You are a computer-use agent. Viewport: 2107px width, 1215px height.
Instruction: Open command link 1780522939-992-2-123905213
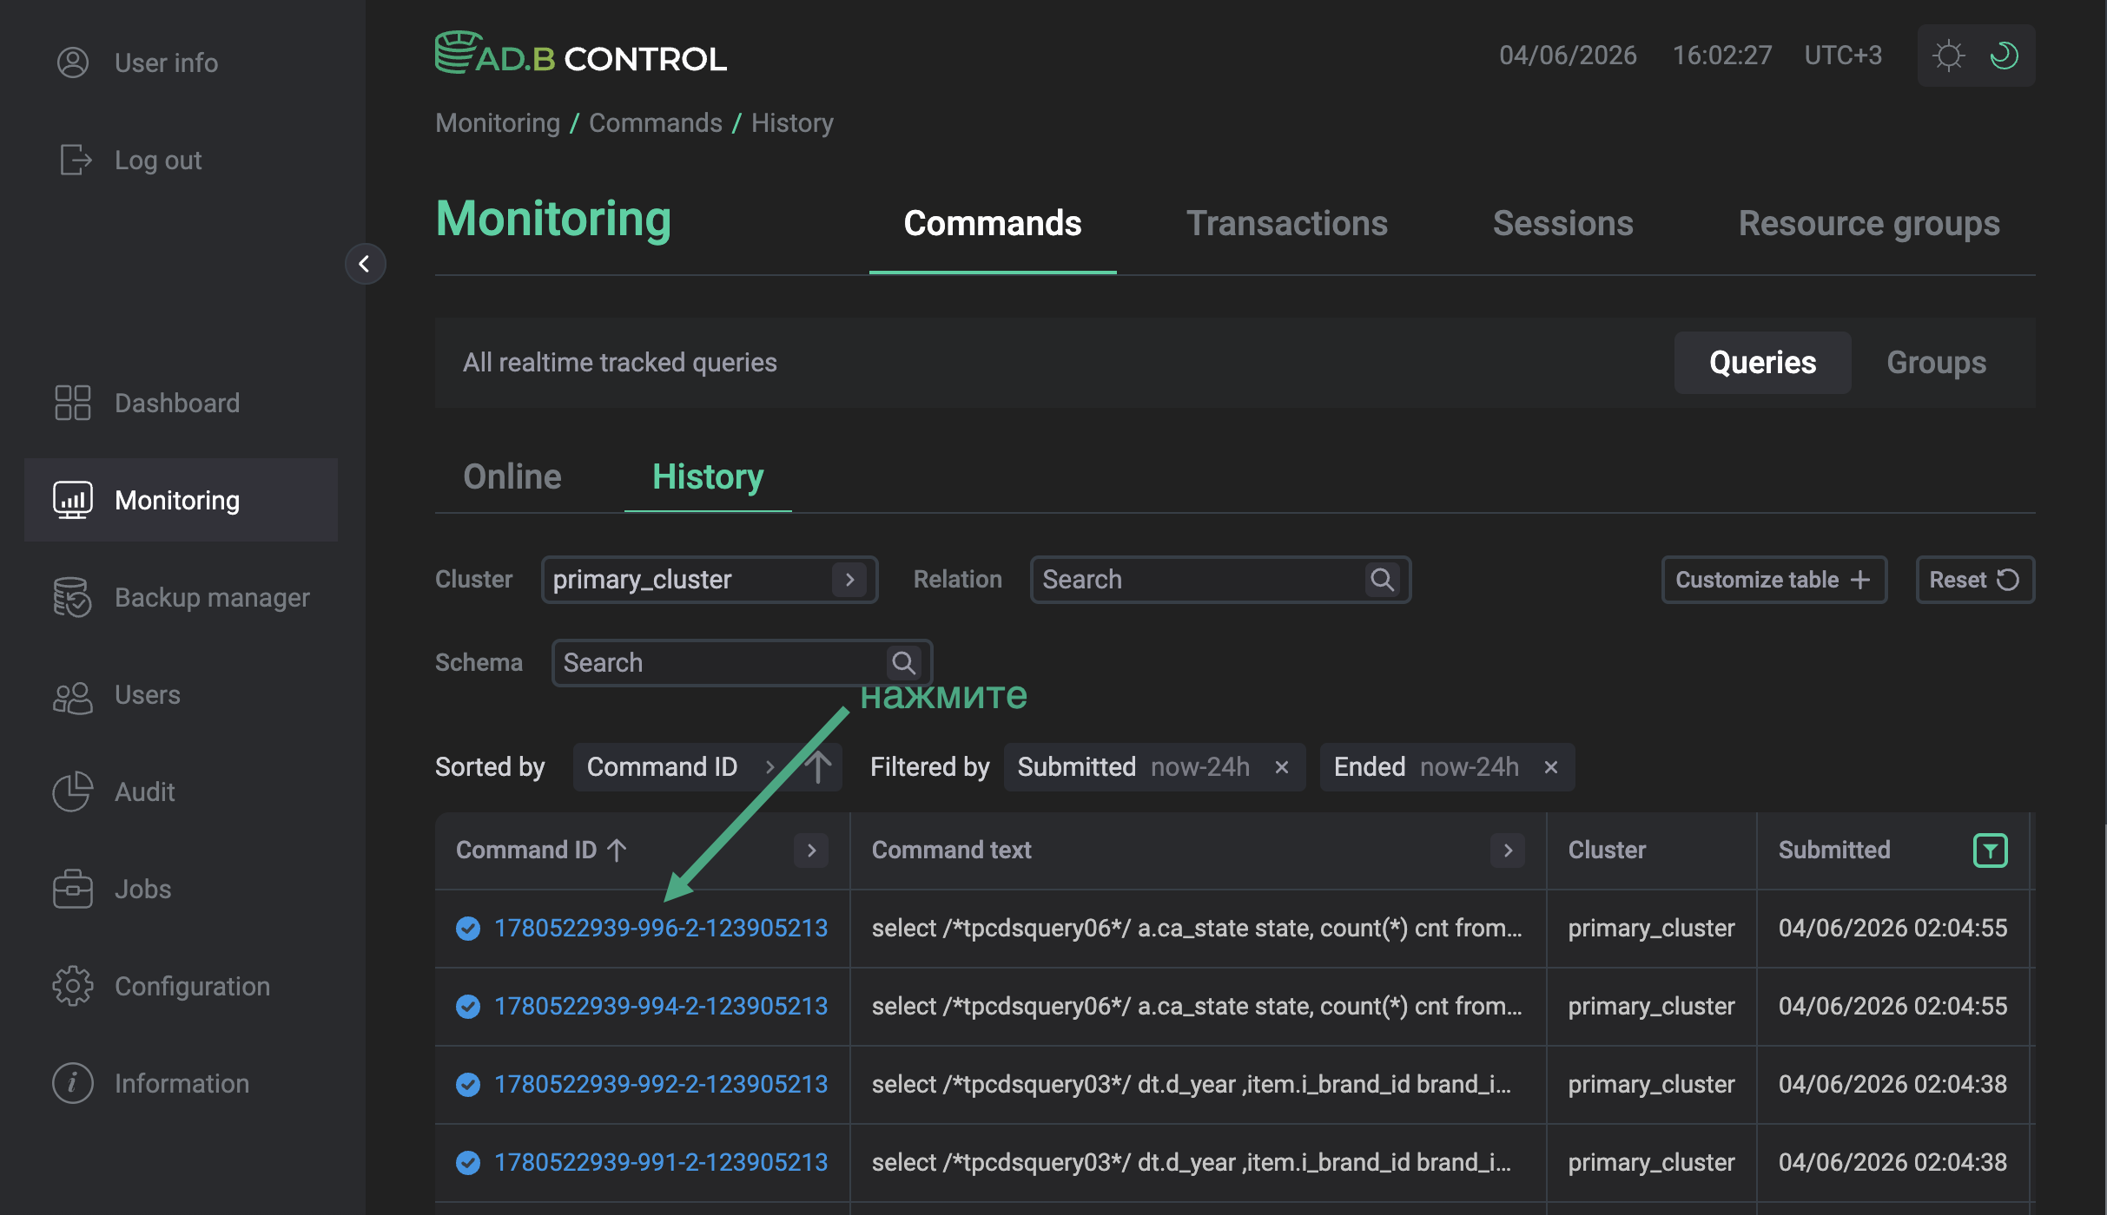661,1085
